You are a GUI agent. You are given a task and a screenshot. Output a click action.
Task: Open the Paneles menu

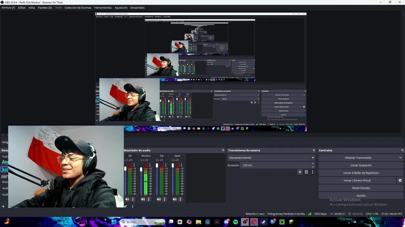point(45,8)
